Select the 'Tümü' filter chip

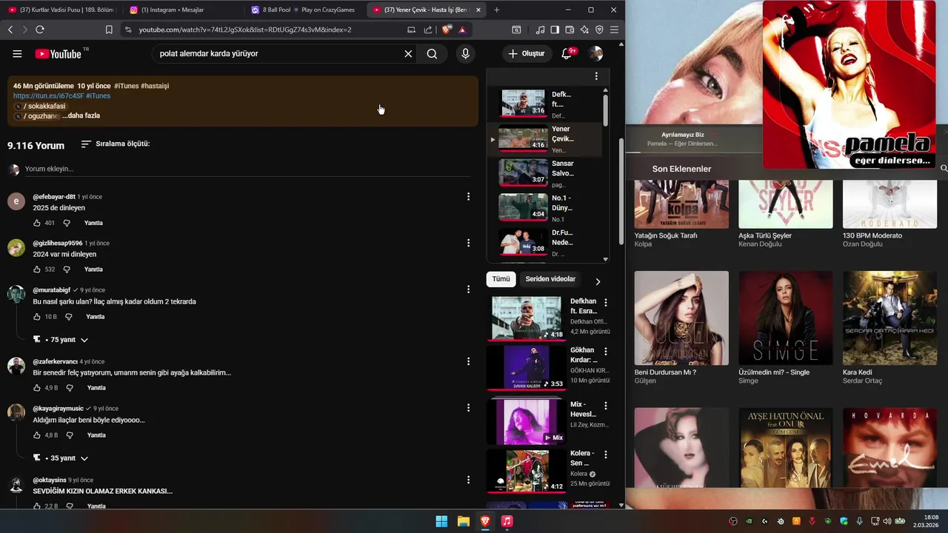[501, 279]
